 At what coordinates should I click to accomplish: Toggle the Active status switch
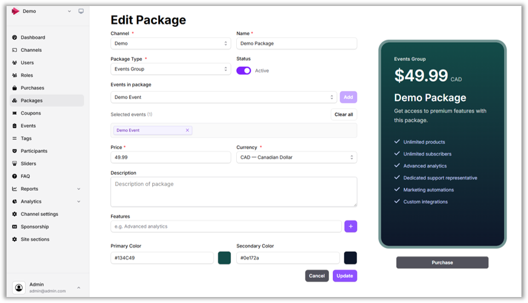pos(243,70)
